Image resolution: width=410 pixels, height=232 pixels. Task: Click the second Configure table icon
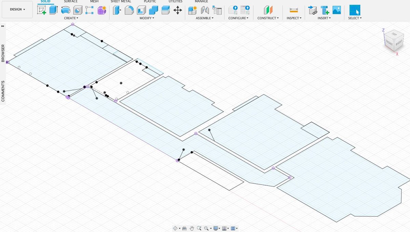click(245, 10)
